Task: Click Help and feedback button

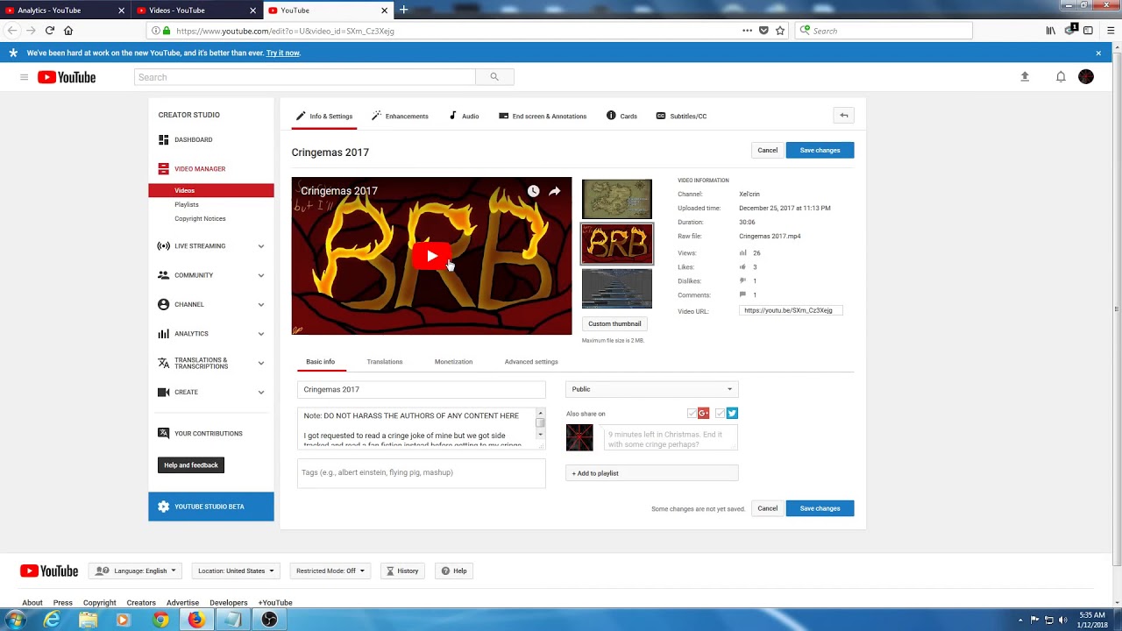Action: [x=191, y=465]
